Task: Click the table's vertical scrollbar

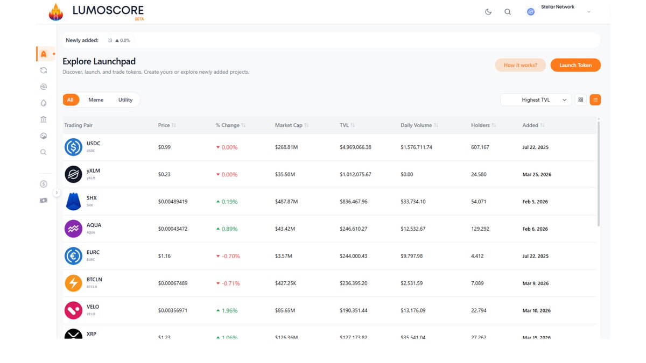Action: [599, 173]
